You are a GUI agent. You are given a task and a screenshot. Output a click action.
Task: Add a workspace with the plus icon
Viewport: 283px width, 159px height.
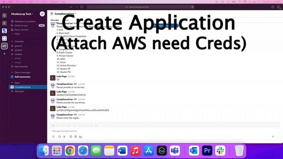point(4,54)
